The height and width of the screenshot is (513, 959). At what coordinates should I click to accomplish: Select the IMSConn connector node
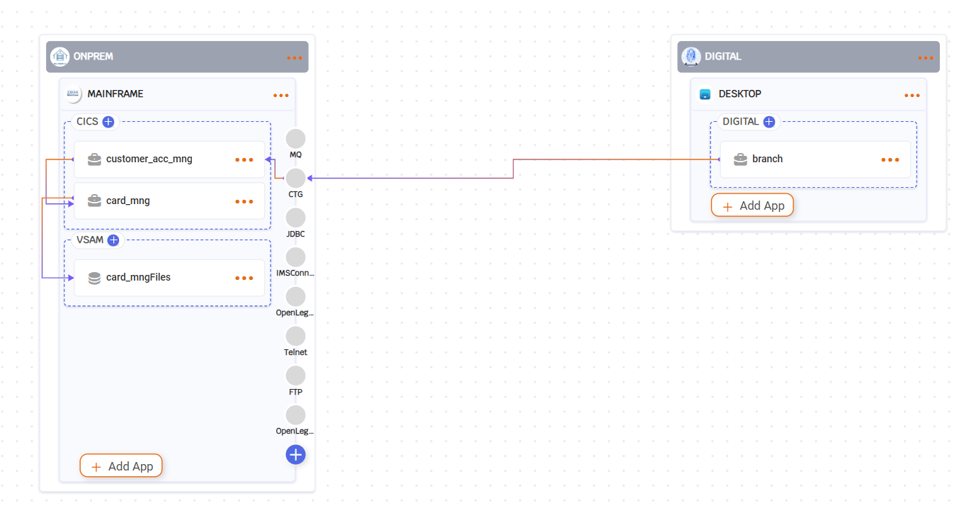click(x=295, y=257)
